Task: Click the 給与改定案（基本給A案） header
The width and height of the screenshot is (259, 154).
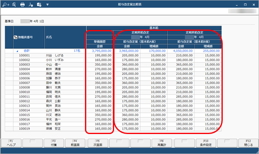Action: point(140,42)
